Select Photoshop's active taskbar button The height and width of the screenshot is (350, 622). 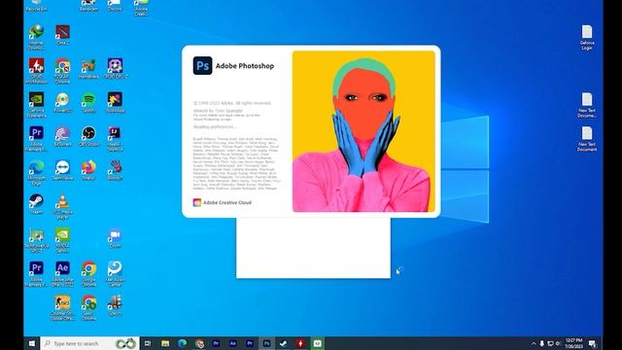267,343
